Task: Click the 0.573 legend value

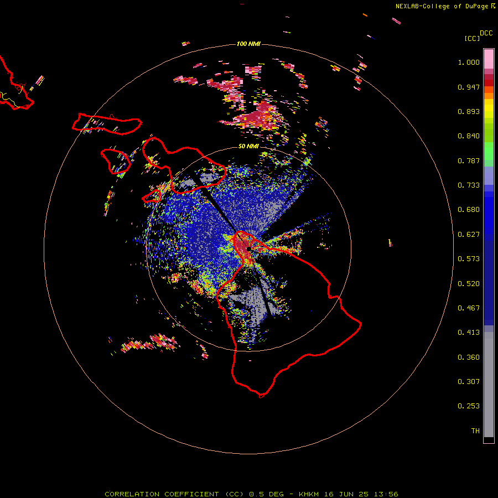Action: [469, 259]
